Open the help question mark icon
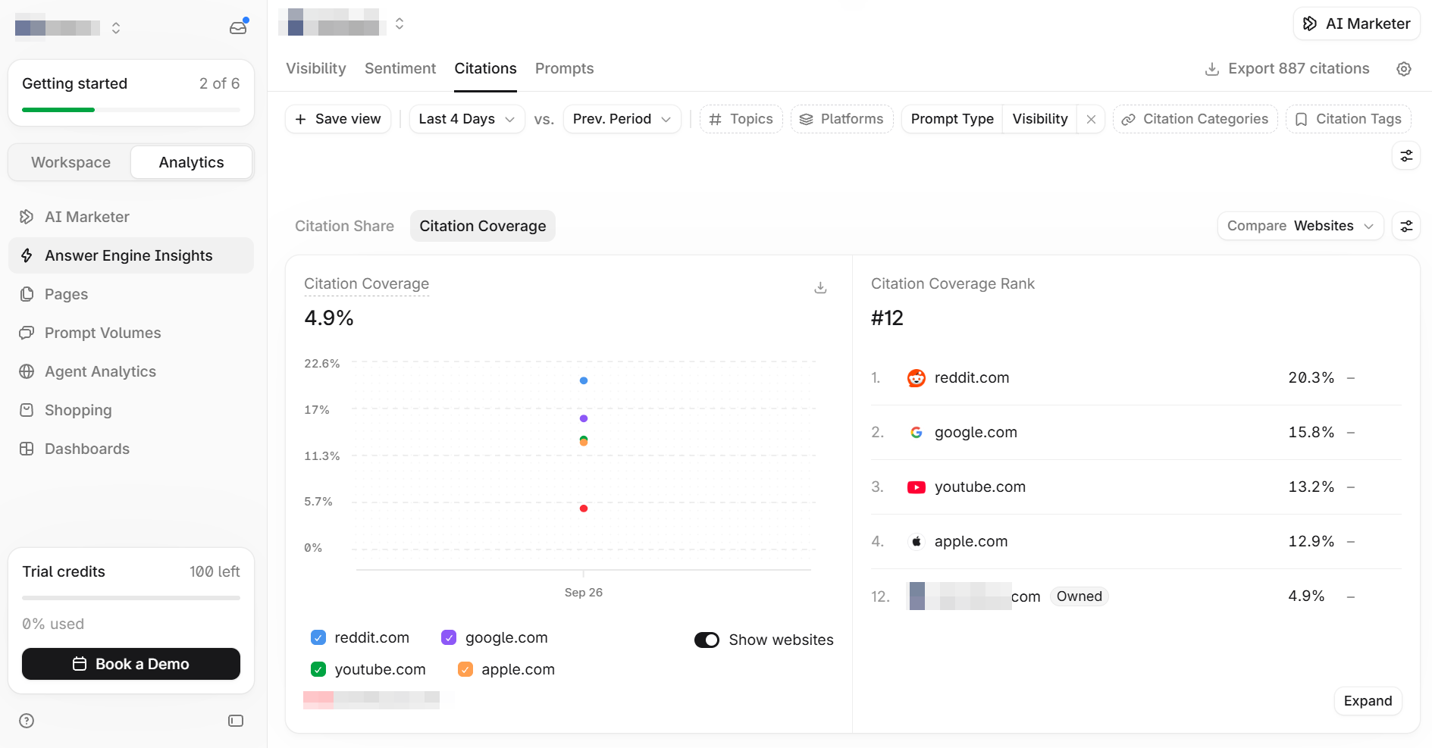This screenshot has width=1432, height=748. pyautogui.click(x=27, y=721)
